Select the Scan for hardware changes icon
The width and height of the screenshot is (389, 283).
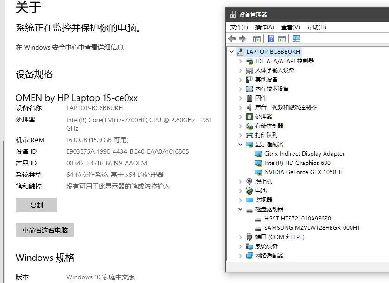(x=295, y=38)
